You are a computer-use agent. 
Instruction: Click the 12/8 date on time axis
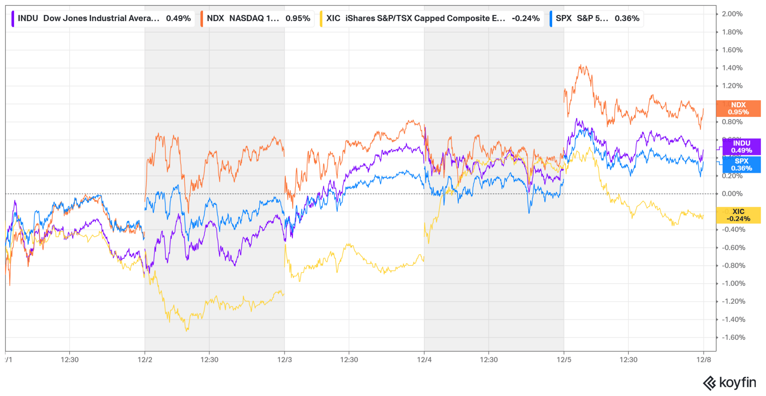(704, 360)
